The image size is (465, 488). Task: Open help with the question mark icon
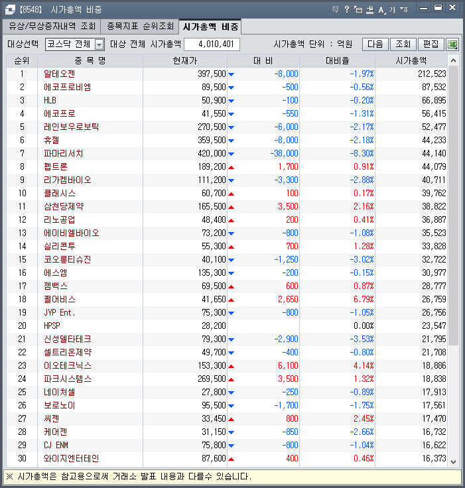click(x=347, y=9)
